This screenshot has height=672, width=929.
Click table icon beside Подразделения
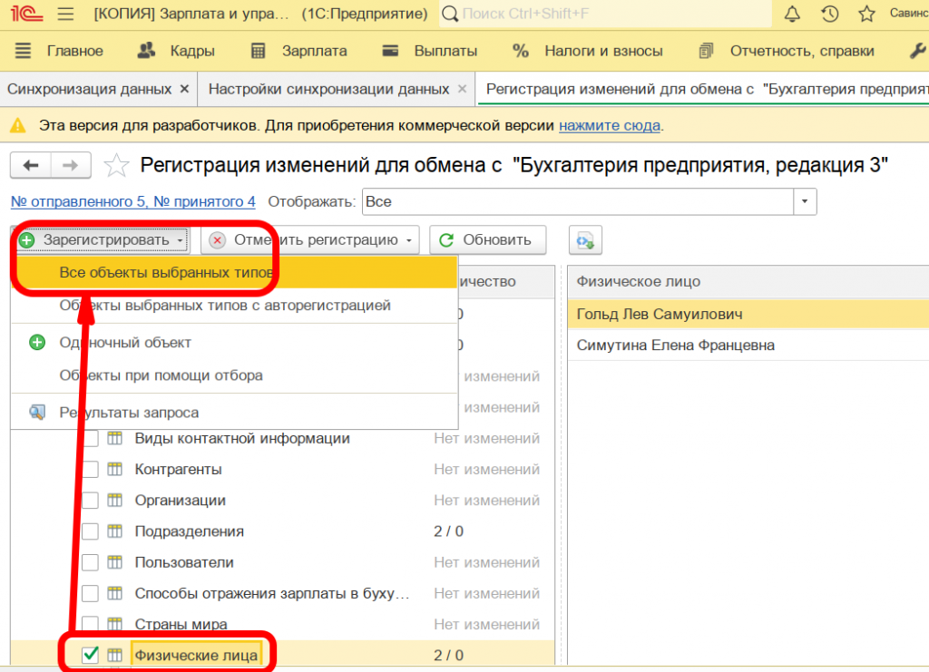pyautogui.click(x=115, y=531)
